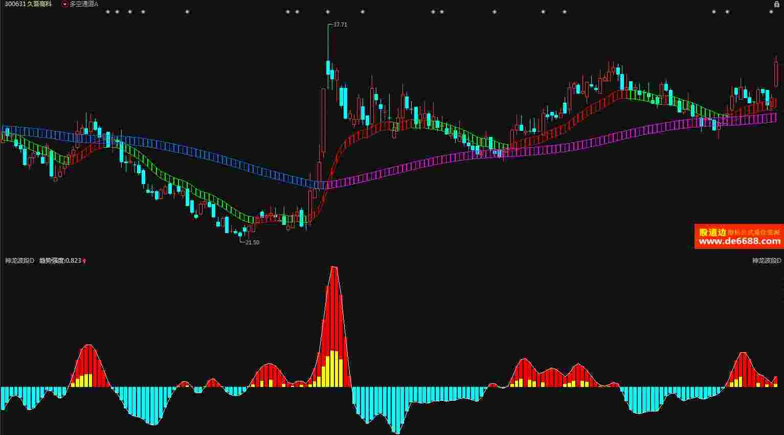Screen dimensions: 784x435
Task: Click the tall cyan candlestick below the 37.71 high
Action: click(x=328, y=67)
